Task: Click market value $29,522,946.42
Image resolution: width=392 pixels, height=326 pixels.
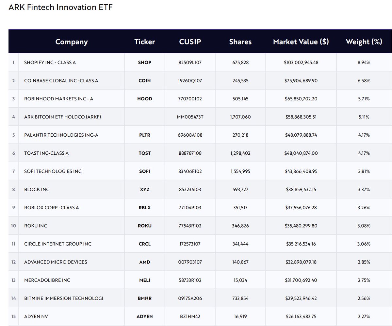Action: [301, 298]
